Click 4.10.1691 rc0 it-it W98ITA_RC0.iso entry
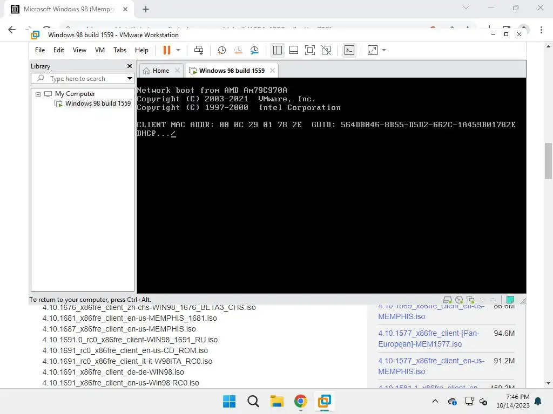 [127, 361]
